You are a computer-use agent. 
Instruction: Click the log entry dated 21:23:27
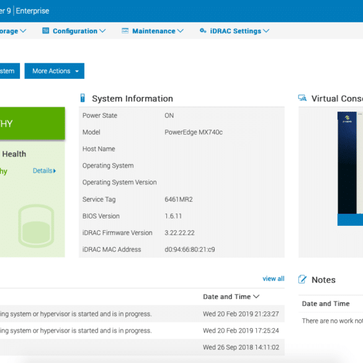142,314
